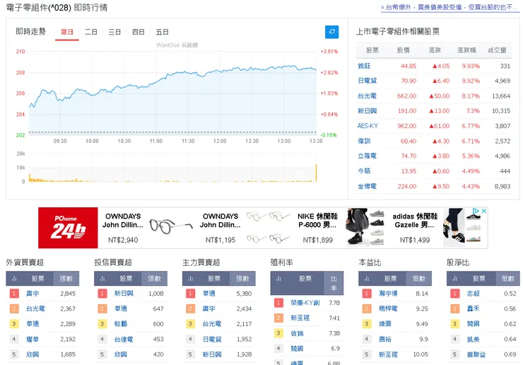Switch to the 二日 chart tab
523x365 pixels.
pos(90,32)
